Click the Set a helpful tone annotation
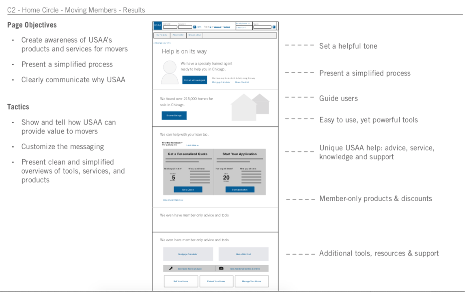Screen dimensions: 465x292 pos(348,46)
